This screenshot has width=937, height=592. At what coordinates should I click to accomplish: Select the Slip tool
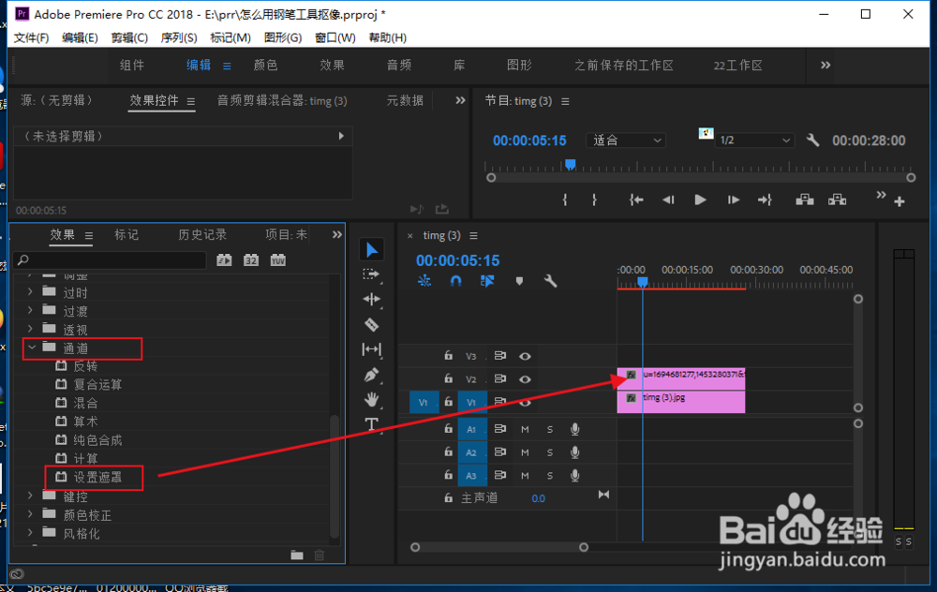(x=372, y=349)
